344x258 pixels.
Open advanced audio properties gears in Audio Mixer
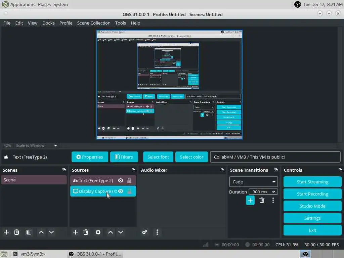pos(145,232)
